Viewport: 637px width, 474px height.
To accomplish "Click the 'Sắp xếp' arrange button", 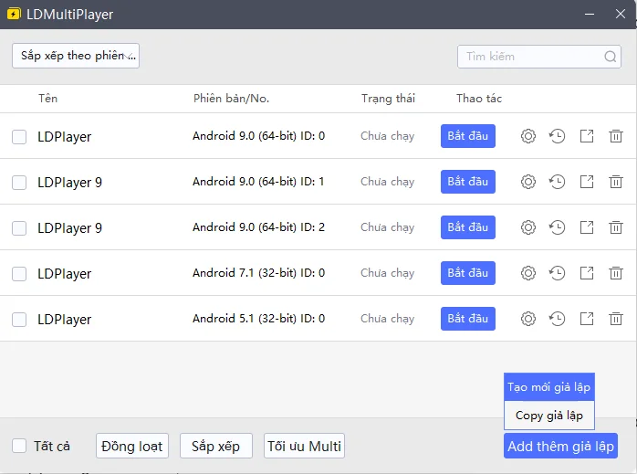I will point(216,446).
